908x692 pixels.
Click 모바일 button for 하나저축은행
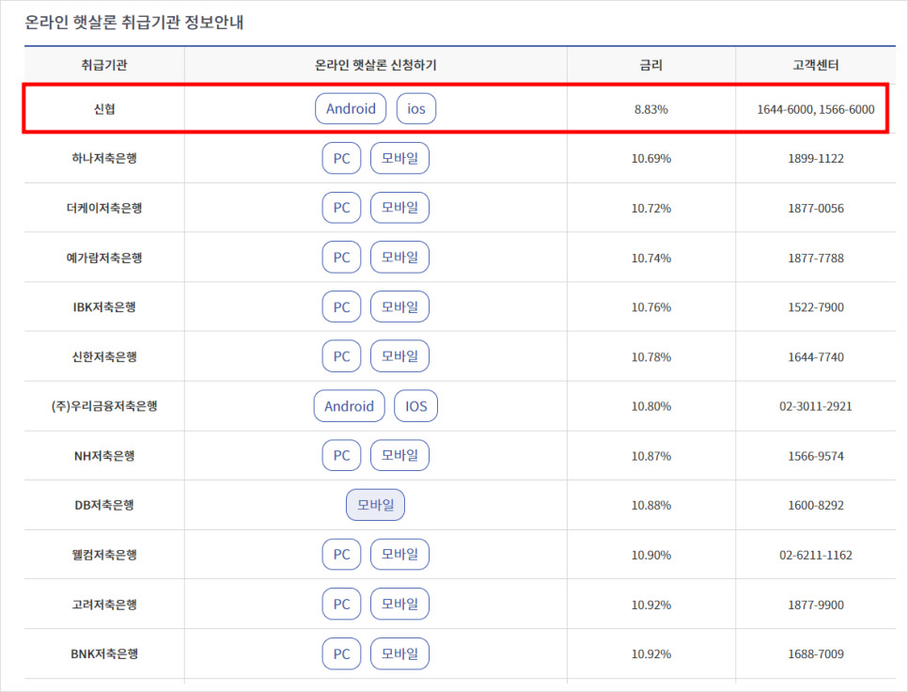click(399, 158)
